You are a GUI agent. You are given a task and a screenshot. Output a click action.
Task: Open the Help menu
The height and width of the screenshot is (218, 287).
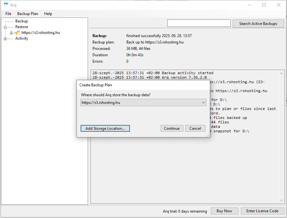pos(48,14)
